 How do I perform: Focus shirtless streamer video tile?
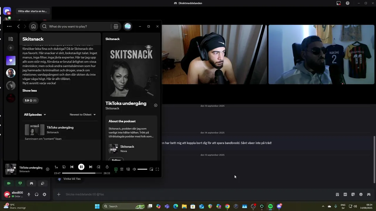tap(214, 55)
